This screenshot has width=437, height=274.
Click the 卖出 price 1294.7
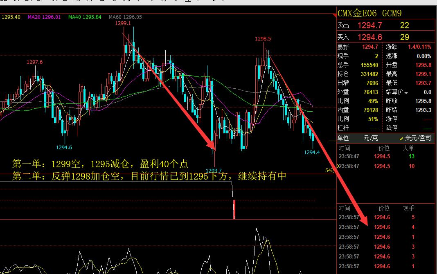[x=369, y=25]
